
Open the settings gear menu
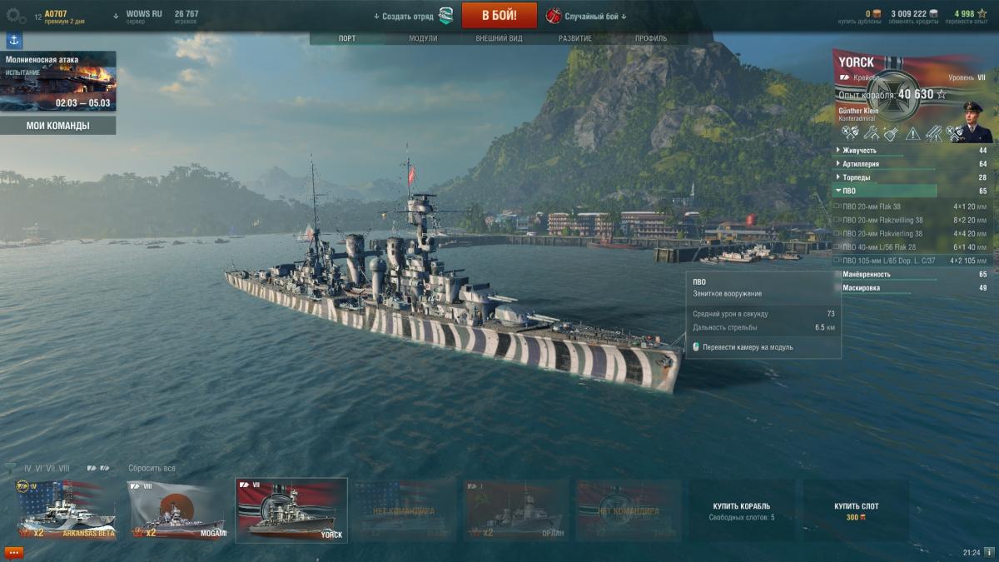pyautogui.click(x=16, y=15)
